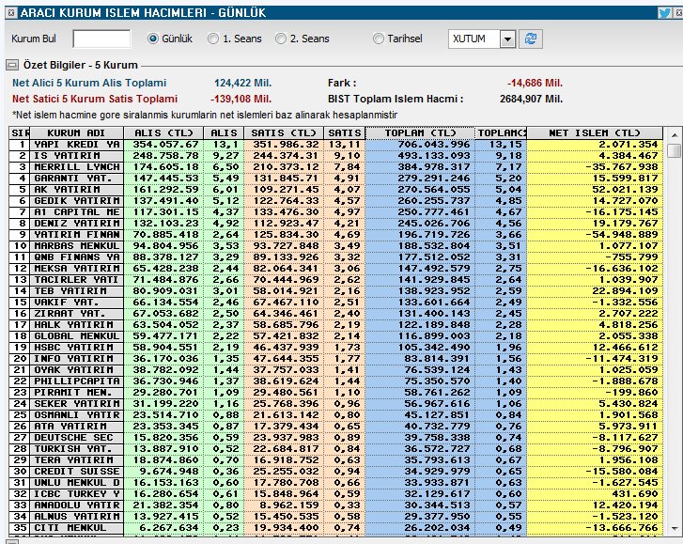Sort by SATIS (TL) column header
This screenshot has width=683, height=544.
coord(284,132)
